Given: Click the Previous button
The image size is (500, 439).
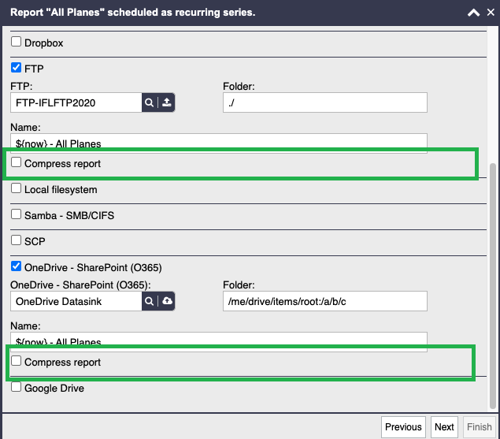Looking at the screenshot, I should click(x=403, y=427).
